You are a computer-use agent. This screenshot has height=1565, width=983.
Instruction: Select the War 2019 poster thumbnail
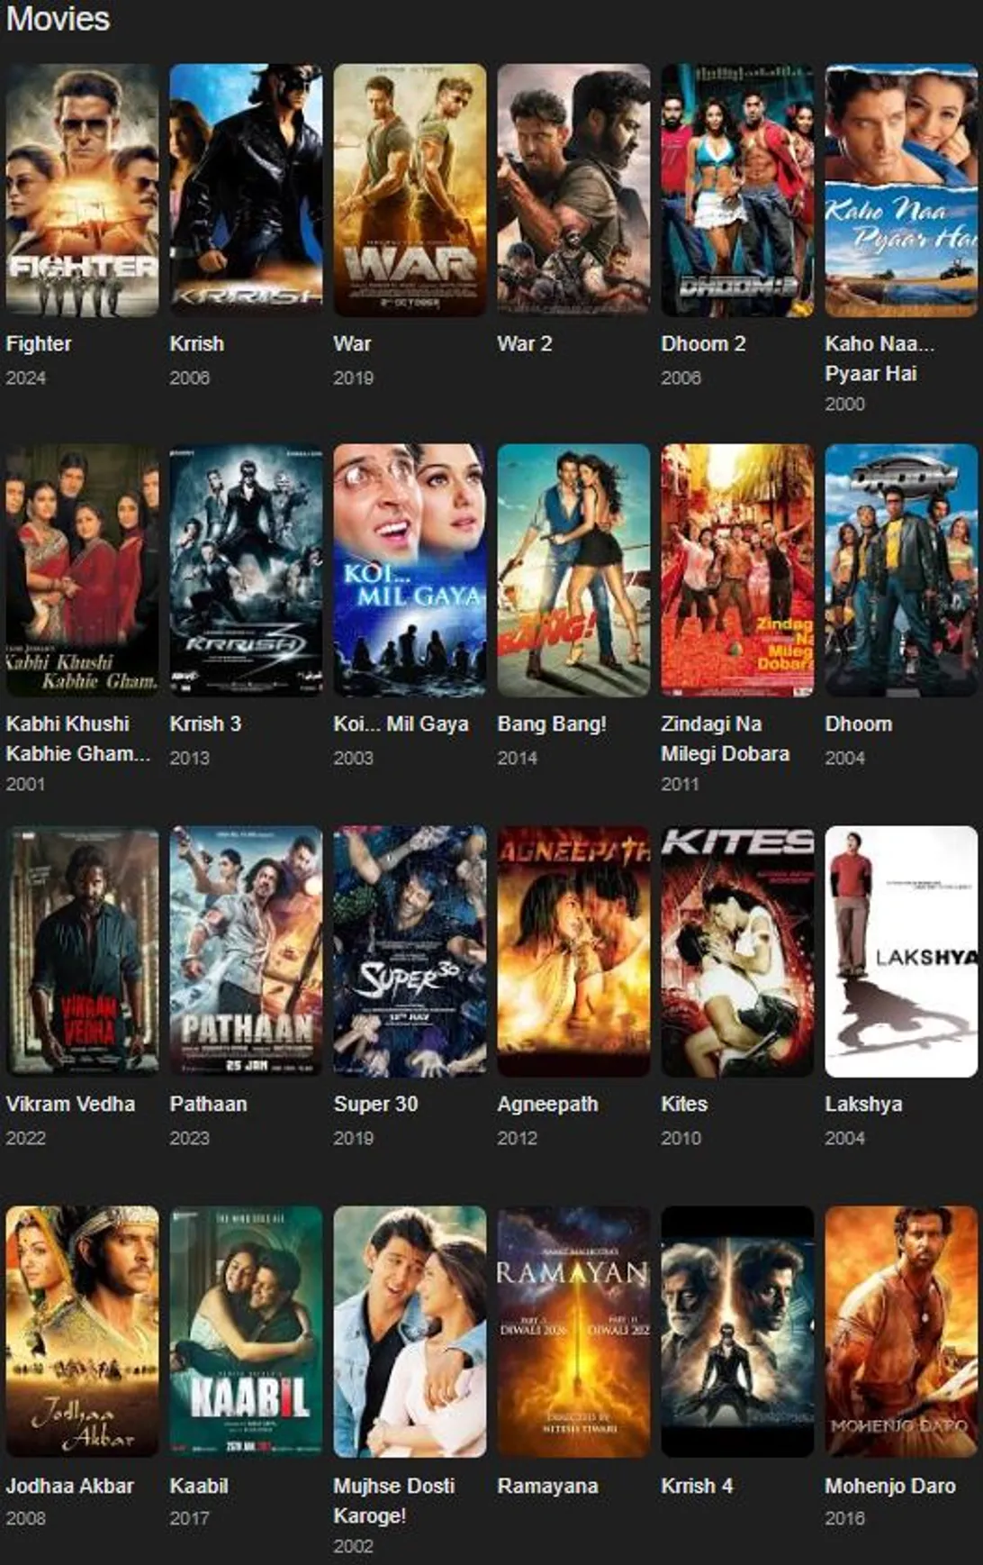click(410, 190)
